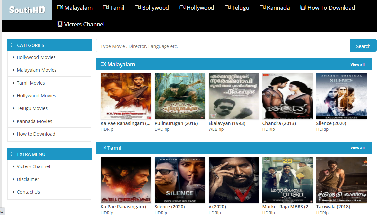377x215 pixels.
Task: Focus the movie search input field
Action: point(223,46)
